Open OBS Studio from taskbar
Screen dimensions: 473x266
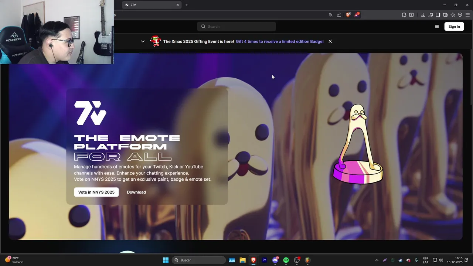(297, 260)
